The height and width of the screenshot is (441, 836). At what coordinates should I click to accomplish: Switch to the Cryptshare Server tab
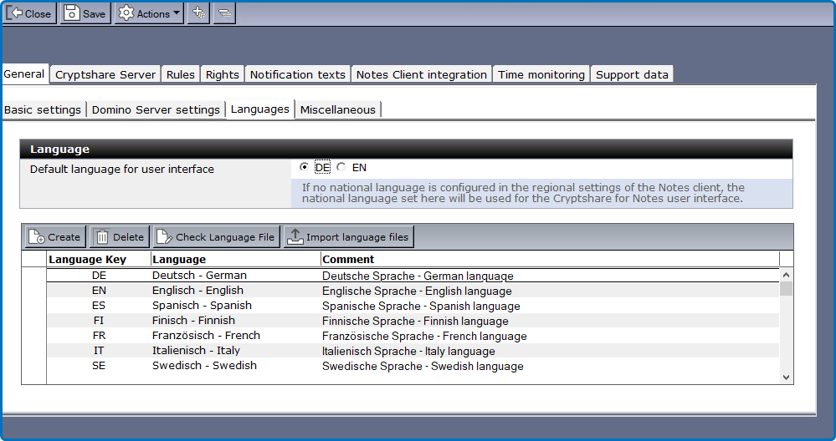coord(105,74)
